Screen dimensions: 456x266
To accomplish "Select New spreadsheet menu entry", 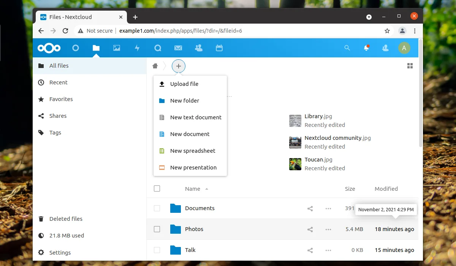I will (190, 151).
